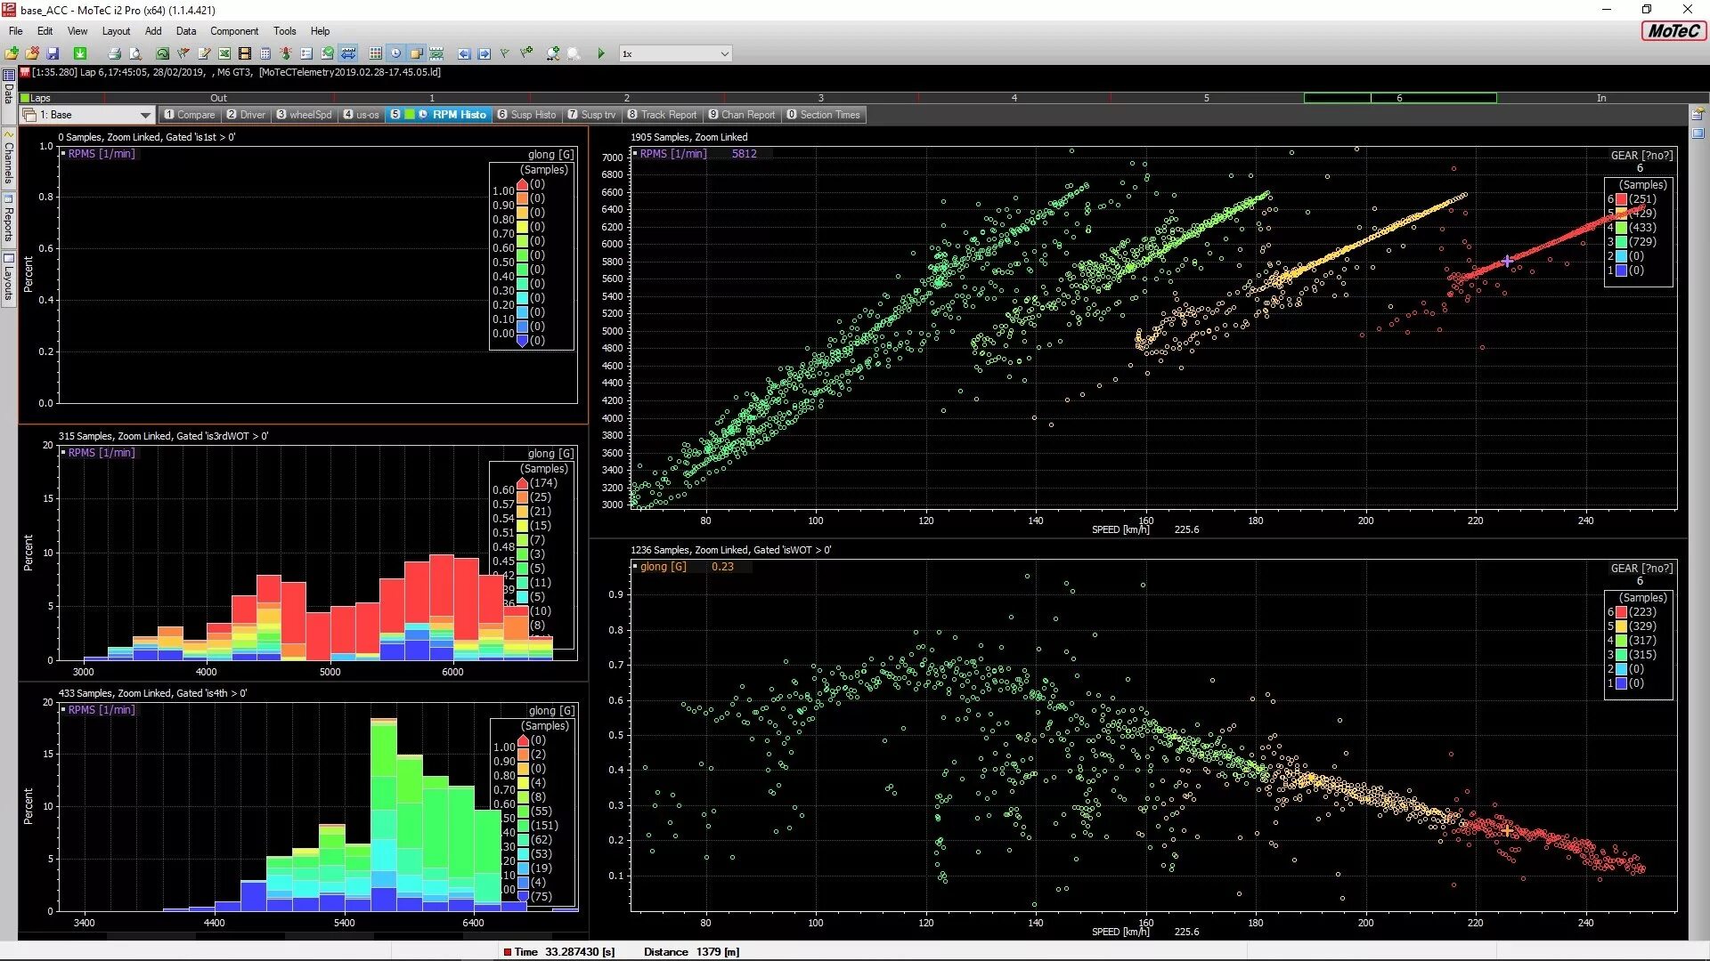Toggle the grid display toolbar button
The width and height of the screenshot is (1710, 961).
(375, 53)
